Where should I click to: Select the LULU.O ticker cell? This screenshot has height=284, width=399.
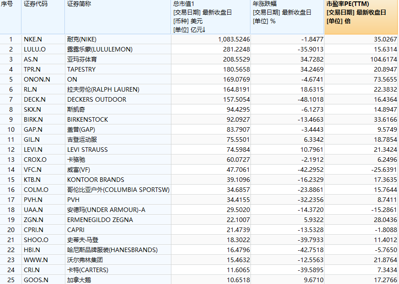43,49
